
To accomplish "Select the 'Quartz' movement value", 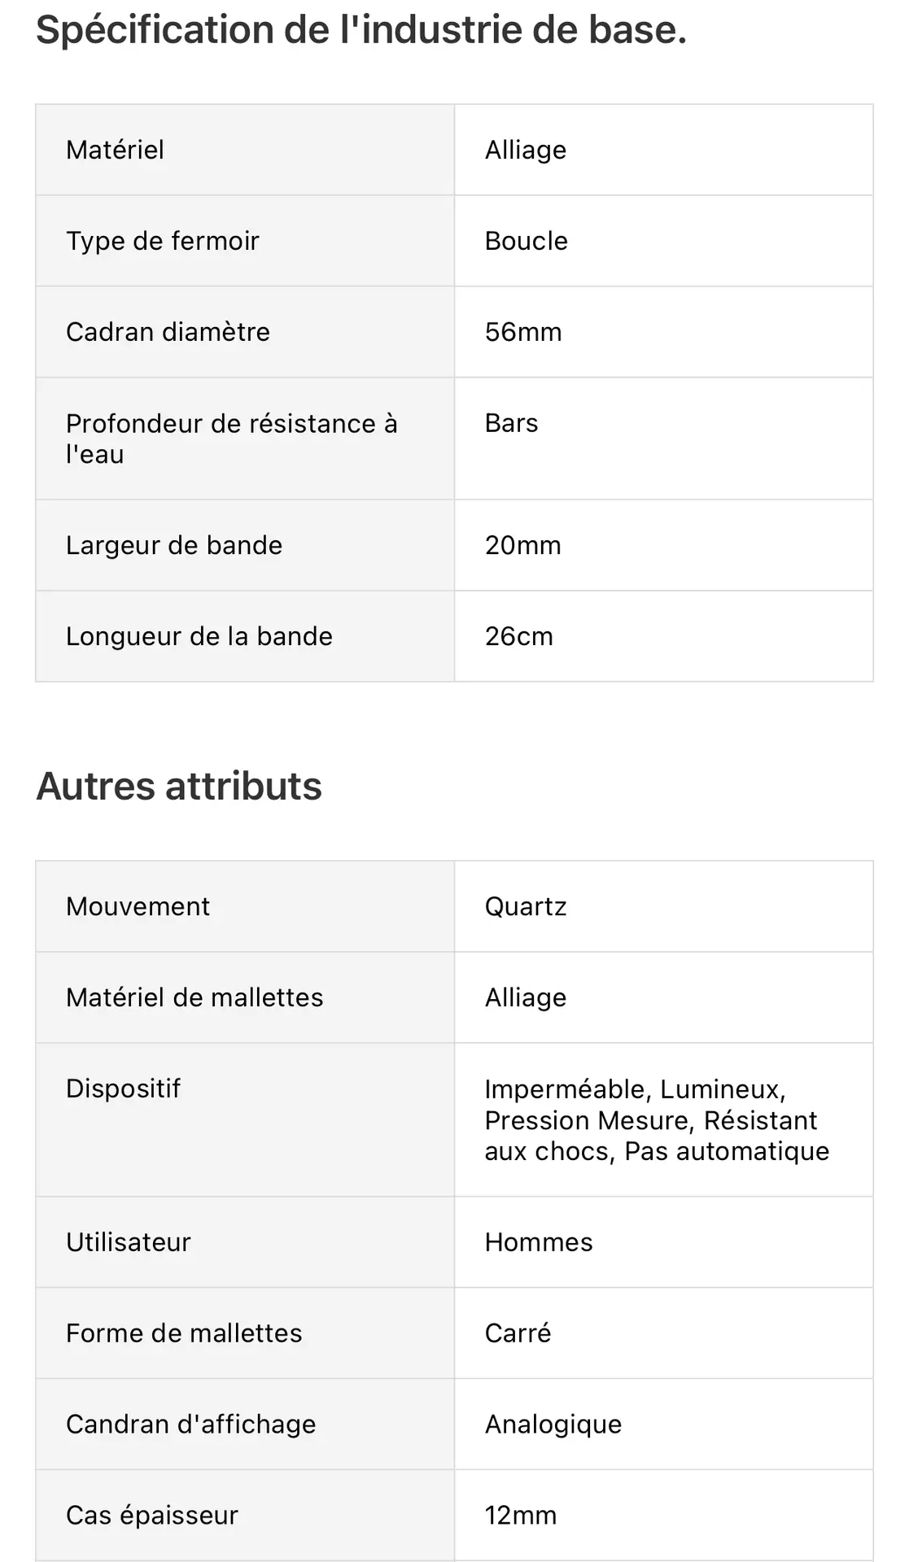I will (x=525, y=907).
